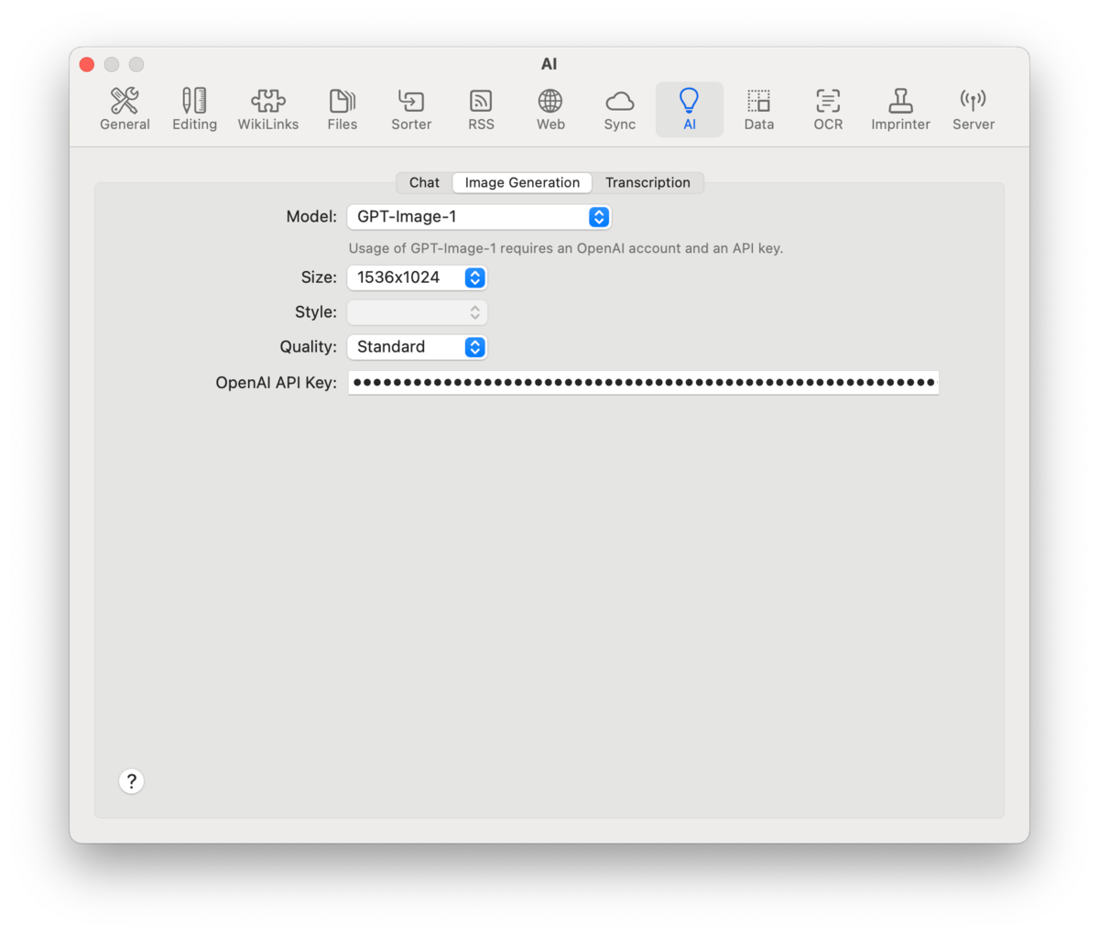Open the Size dropdown set to 1536x1024
The width and height of the screenshot is (1099, 935).
pos(417,277)
